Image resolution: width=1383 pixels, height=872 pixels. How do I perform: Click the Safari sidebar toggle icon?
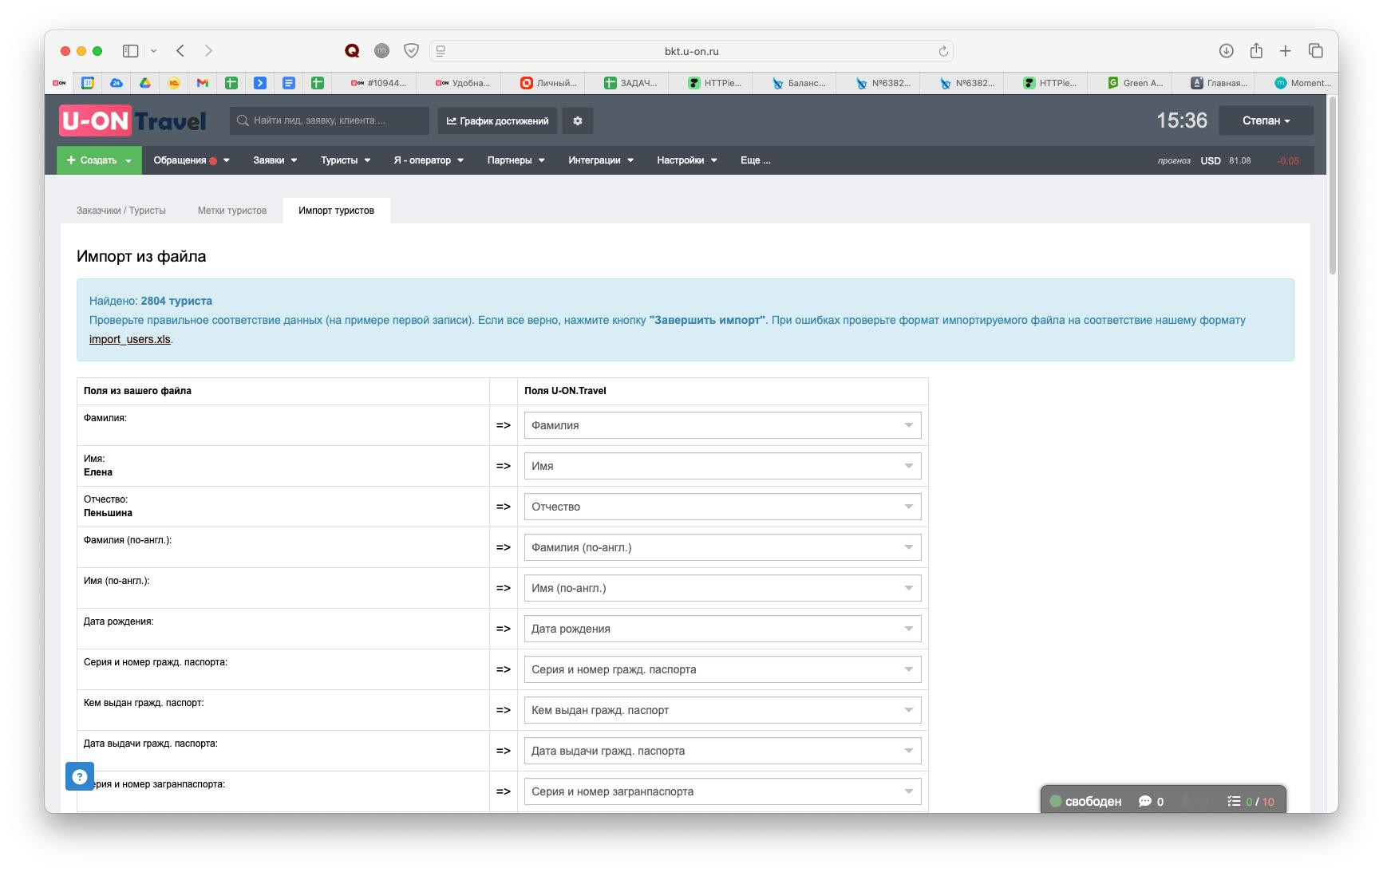(x=131, y=51)
